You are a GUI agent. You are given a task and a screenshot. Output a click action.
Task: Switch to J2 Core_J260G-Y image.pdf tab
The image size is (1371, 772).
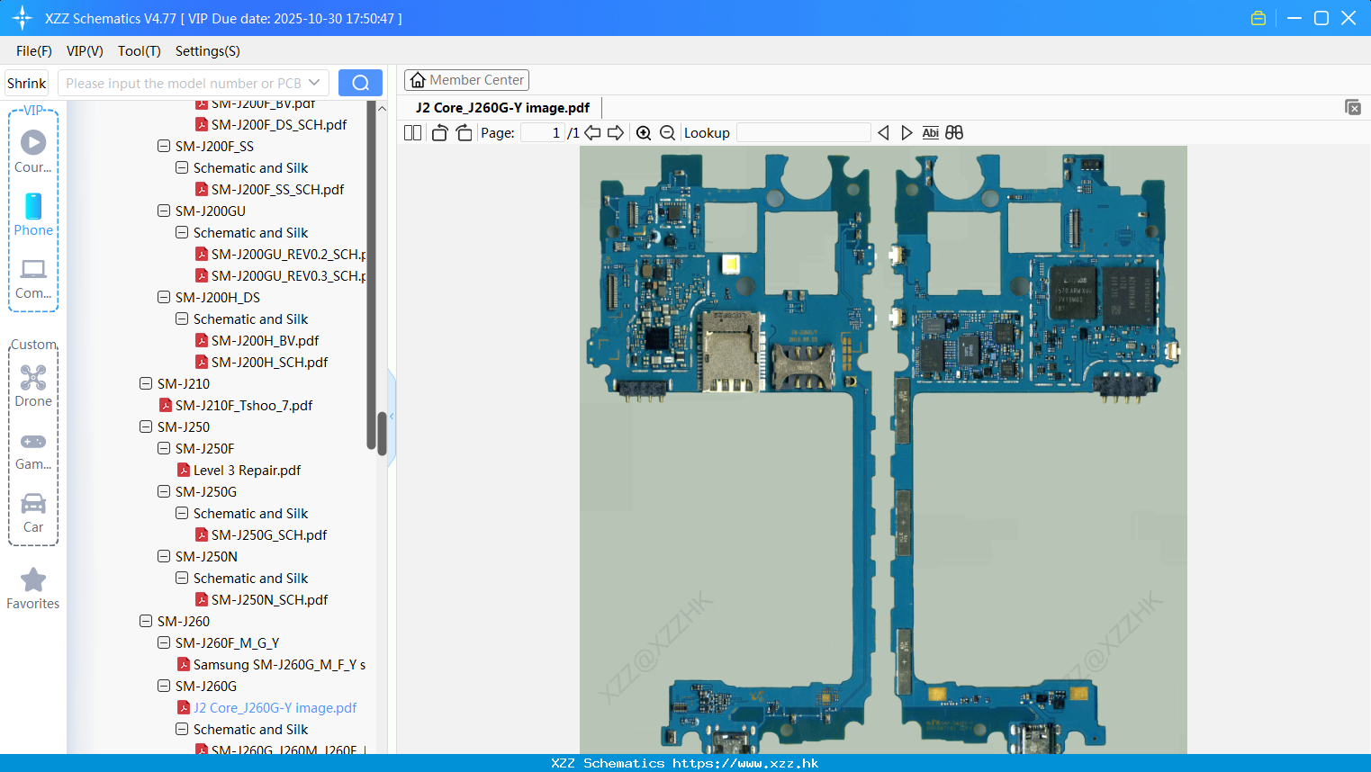coord(502,107)
